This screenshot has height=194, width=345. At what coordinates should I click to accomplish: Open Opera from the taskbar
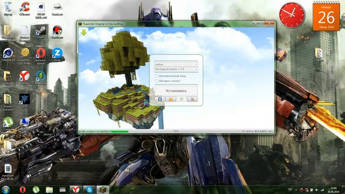pyautogui.click(x=23, y=190)
